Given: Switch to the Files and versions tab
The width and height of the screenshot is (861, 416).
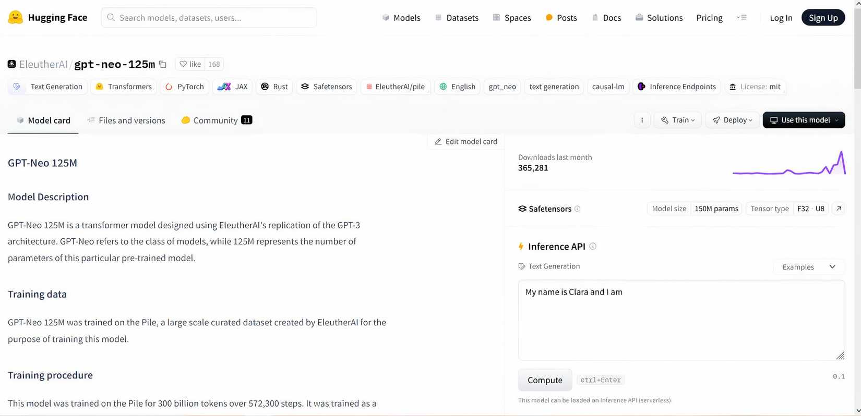Looking at the screenshot, I should pos(126,120).
